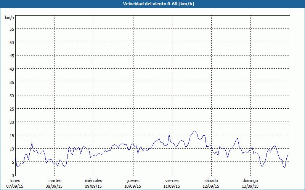
Task: Select the 50 value on the y-axis
Action: click(x=11, y=42)
